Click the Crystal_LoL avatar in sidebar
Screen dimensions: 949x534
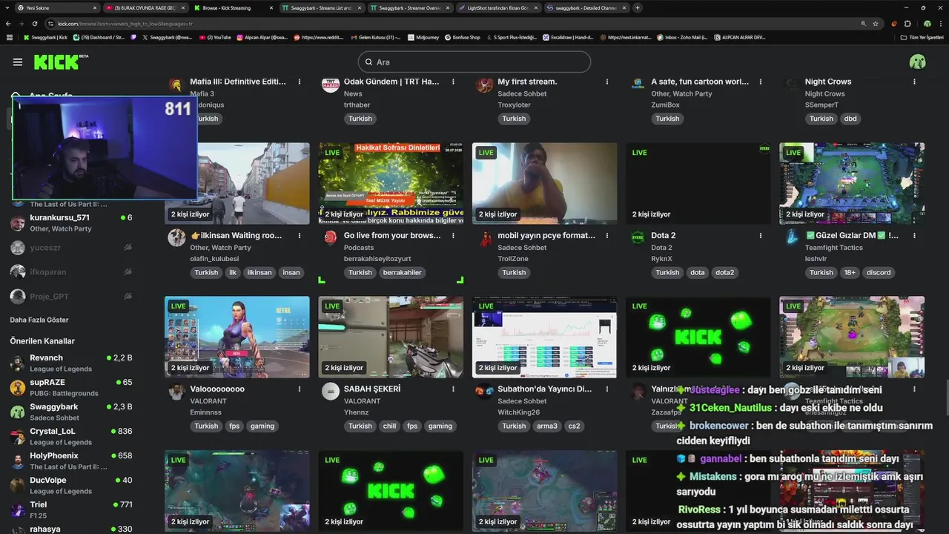coord(18,436)
